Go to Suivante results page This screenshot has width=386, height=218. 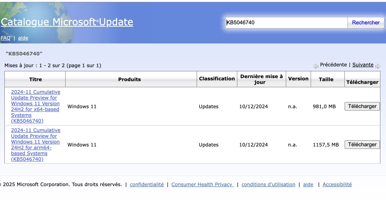tap(363, 65)
